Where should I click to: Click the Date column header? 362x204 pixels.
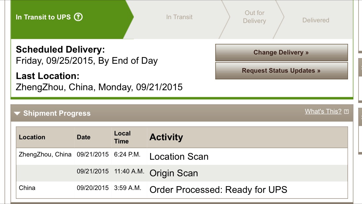[83, 137]
